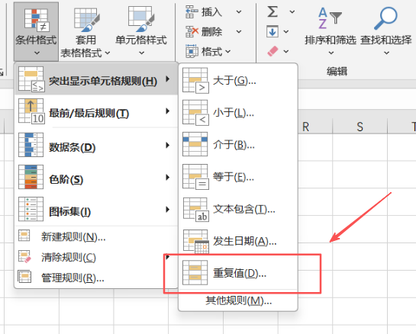Viewport: 416px width, 334px height.
Task: Open 数据条(D) data bars submenu
Action: [96, 146]
